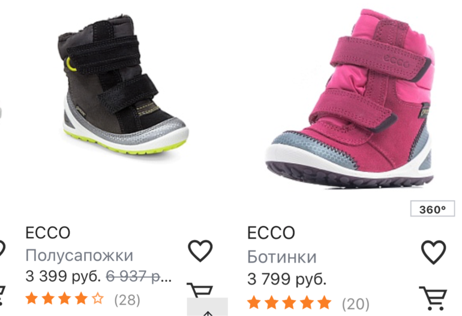Open black ECCO boot product image
Viewport: 462px width, 316px height.
[124, 85]
